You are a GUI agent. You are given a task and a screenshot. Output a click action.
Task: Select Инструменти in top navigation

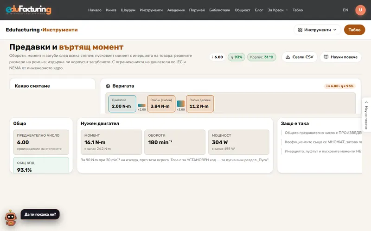(x=151, y=10)
